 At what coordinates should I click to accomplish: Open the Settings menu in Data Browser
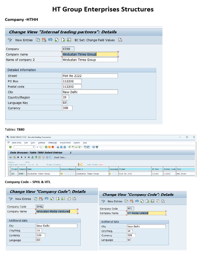[x=42, y=143]
